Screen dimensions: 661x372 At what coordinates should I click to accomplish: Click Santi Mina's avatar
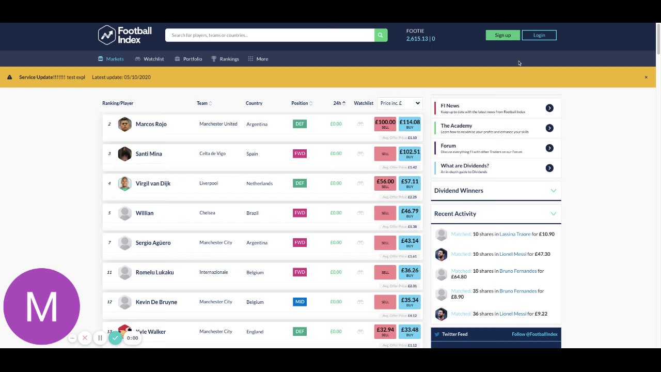(124, 153)
